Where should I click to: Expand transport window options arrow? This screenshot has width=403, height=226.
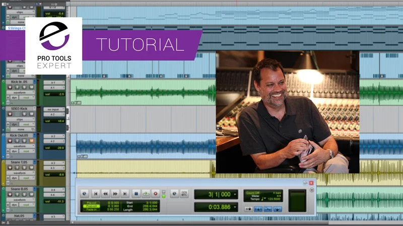click(312, 190)
